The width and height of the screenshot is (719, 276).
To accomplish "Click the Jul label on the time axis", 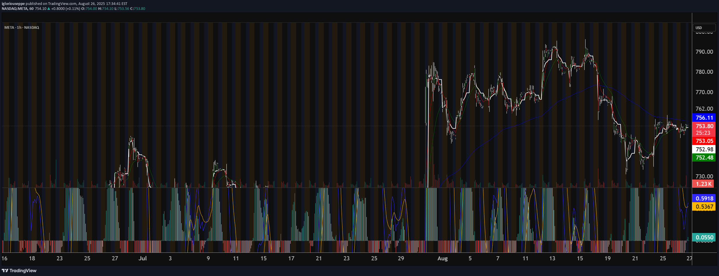I will pyautogui.click(x=143, y=258).
